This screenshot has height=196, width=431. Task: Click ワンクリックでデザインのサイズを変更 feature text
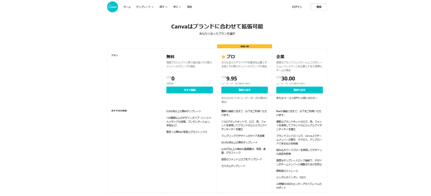pos(243,136)
